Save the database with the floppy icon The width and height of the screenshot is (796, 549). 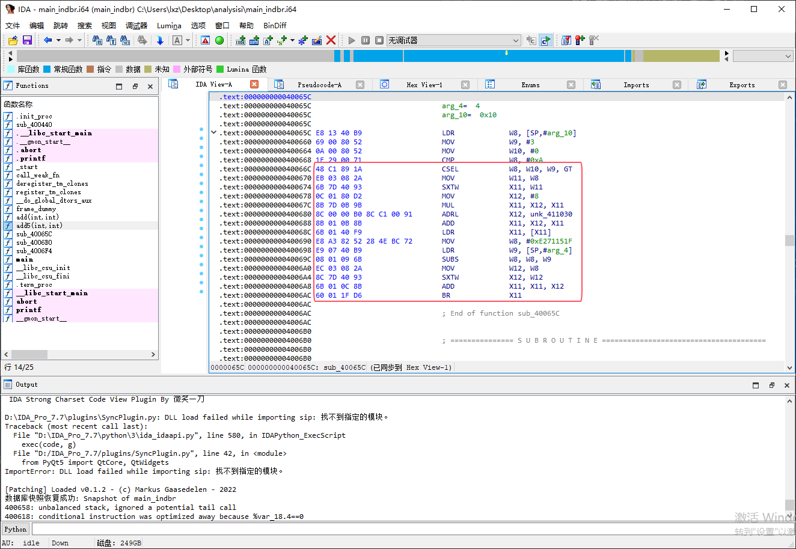[27, 40]
